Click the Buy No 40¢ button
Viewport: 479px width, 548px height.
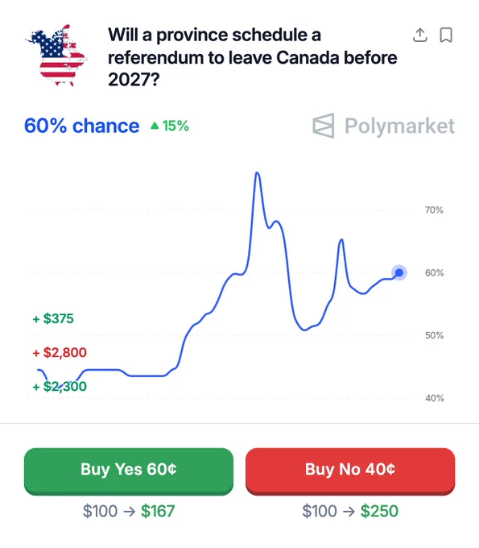pyautogui.click(x=350, y=471)
